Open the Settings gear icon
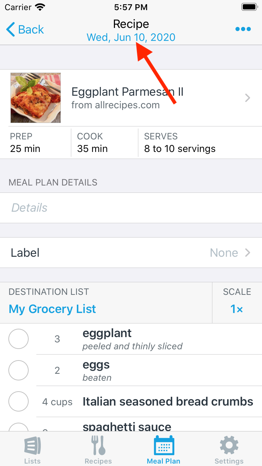 [229, 445]
